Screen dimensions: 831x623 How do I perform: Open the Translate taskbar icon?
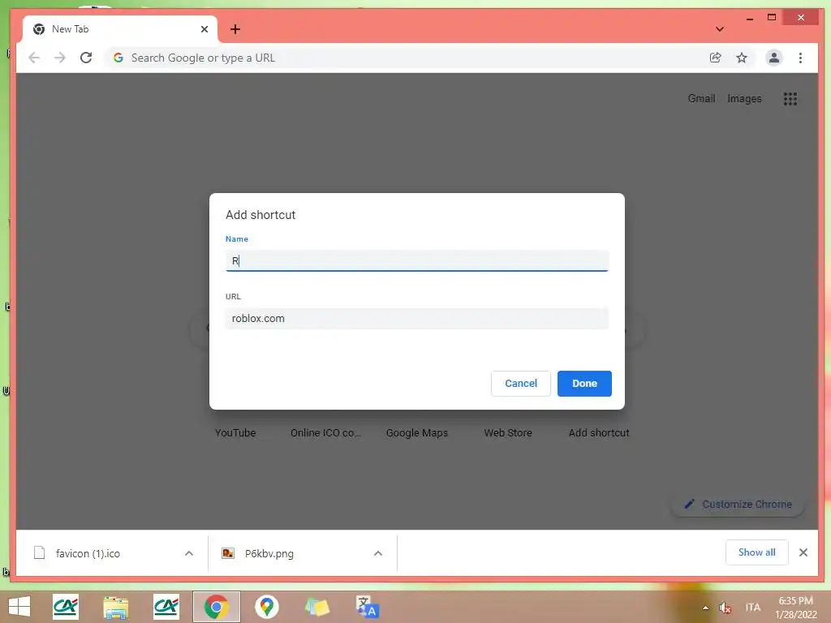[x=368, y=607]
